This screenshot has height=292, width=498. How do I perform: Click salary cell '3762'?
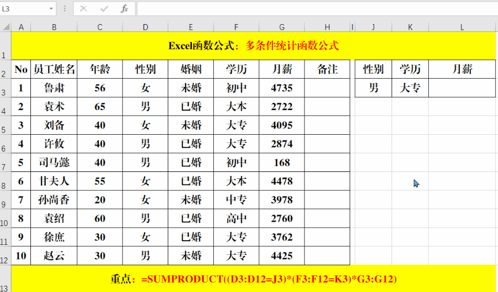[282, 237]
